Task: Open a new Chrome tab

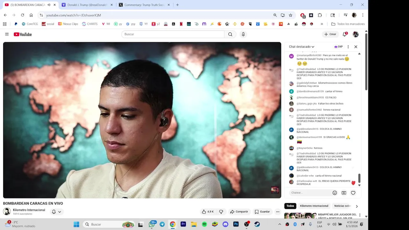Action: tap(177, 5)
